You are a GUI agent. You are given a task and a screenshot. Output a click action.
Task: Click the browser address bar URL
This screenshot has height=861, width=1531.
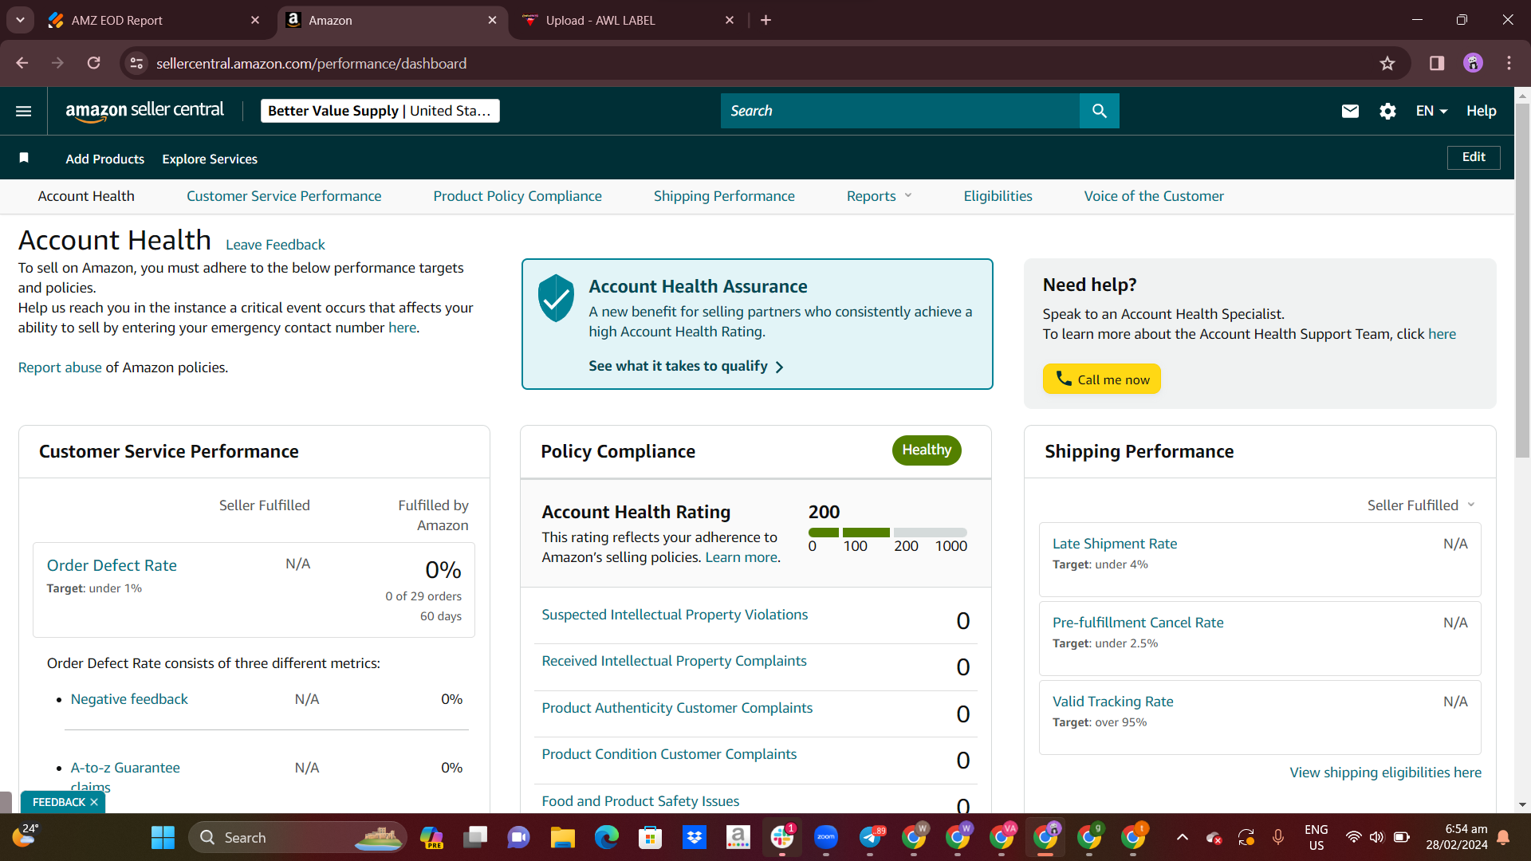click(x=311, y=63)
